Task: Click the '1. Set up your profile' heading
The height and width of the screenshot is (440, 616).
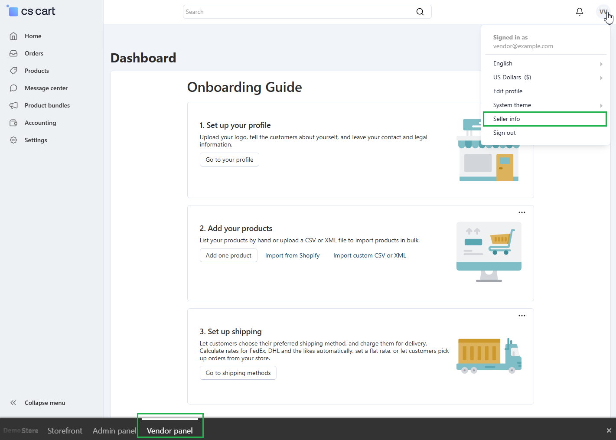Action: (x=235, y=125)
